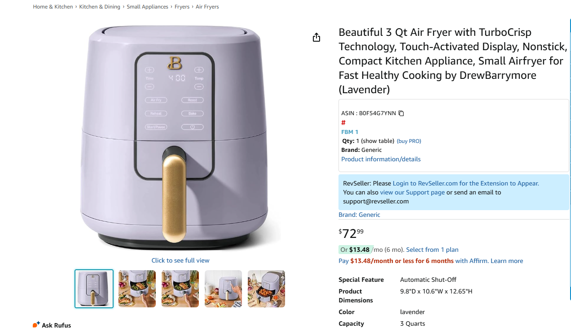
Task: Click the red hash symbol under ASIN
Action: [x=343, y=123]
